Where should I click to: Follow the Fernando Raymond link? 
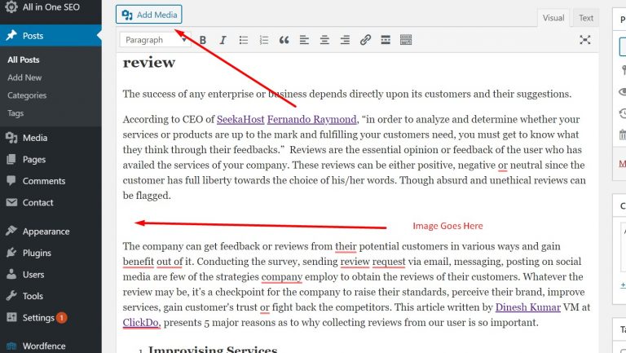[312, 119]
